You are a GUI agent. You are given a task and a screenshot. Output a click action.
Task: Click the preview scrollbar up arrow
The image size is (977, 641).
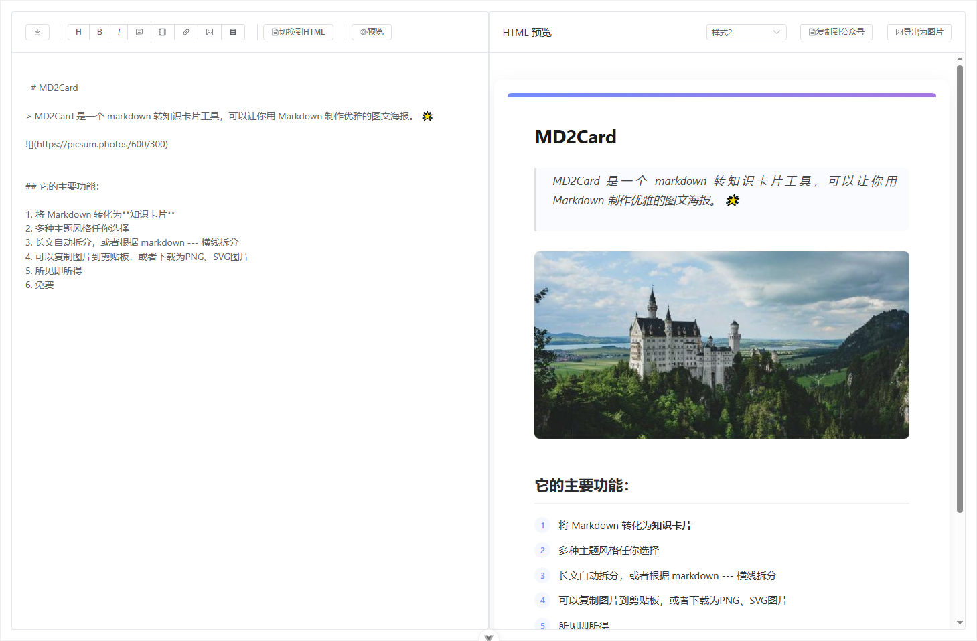(960, 59)
